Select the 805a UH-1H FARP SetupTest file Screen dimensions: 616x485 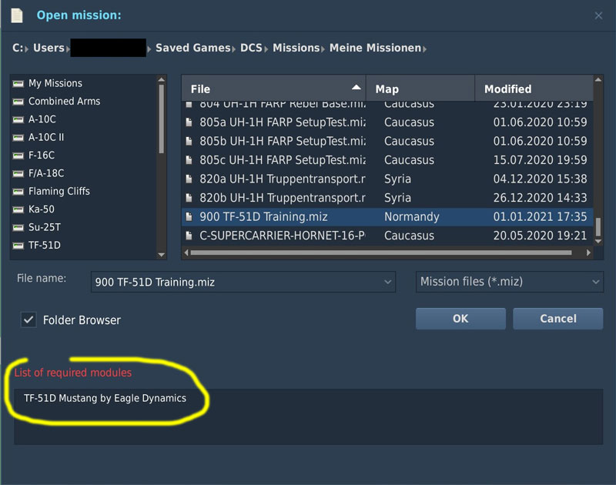[387, 122]
